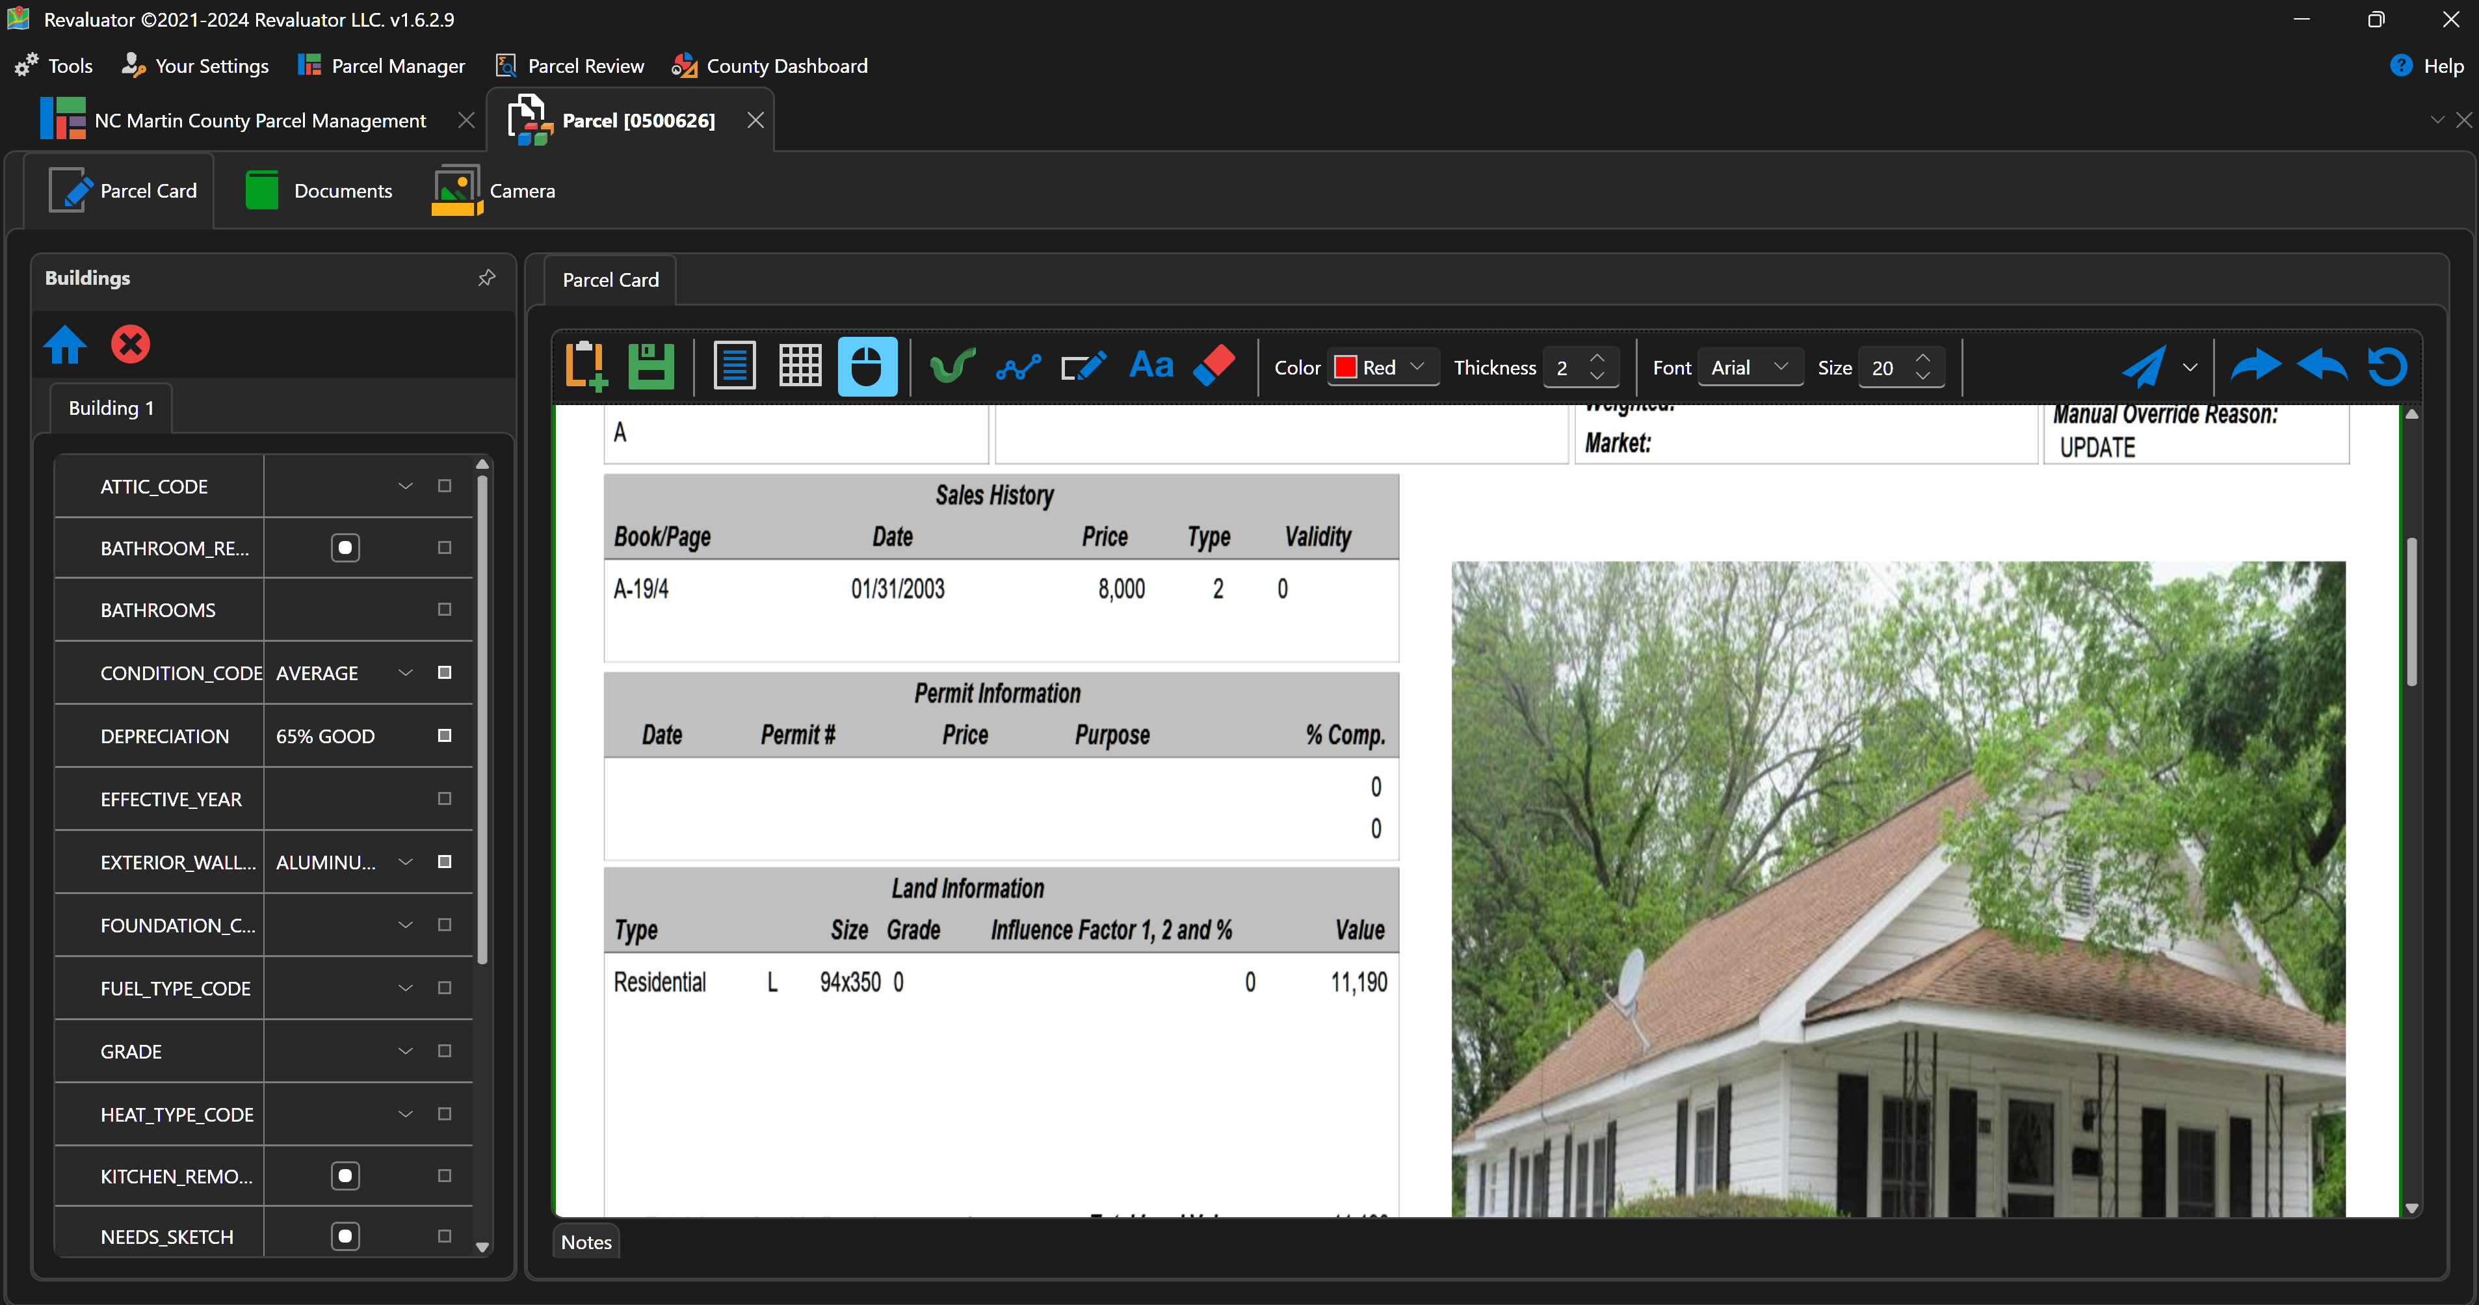Viewport: 2479px width, 1305px height.
Task: Increase the Thickness stepper value
Action: [x=1597, y=358]
